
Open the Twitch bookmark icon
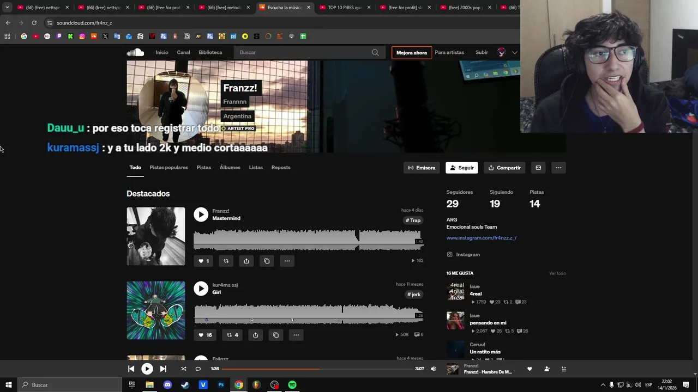(x=59, y=36)
